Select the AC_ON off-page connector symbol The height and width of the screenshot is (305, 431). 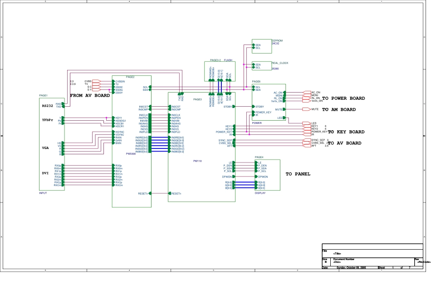(306, 92)
